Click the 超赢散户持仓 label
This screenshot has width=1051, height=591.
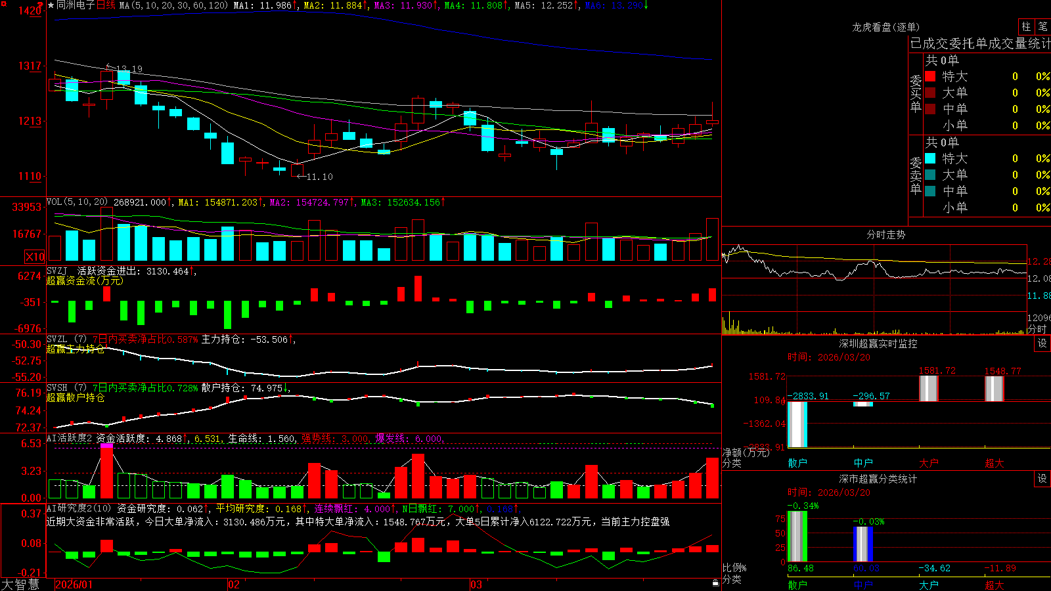(x=76, y=397)
